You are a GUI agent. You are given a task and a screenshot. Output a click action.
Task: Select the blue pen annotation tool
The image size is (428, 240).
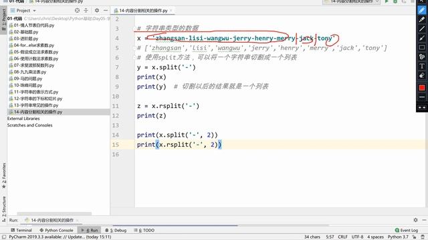(422, 11)
